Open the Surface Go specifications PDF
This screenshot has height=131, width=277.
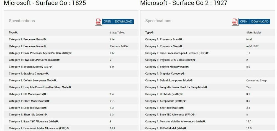coord(107,22)
